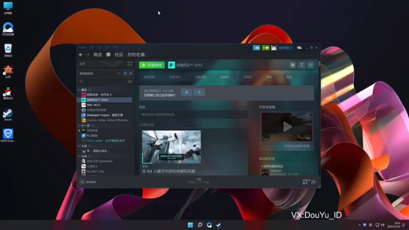
Task: Click the volume icon in system tray
Action: [x=382, y=225]
